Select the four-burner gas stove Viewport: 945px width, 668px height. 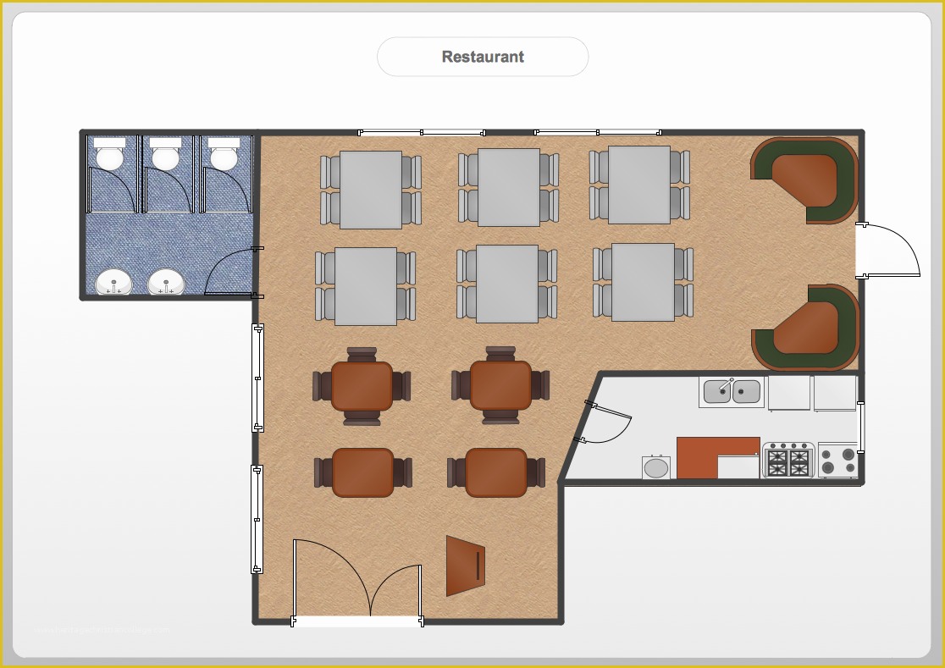pyautogui.click(x=789, y=461)
